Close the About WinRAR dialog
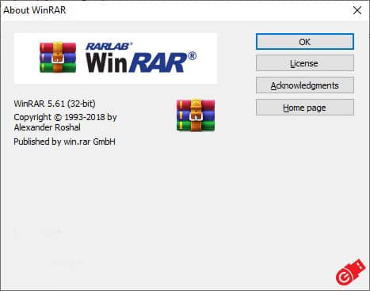370x291 pixels. point(357,10)
